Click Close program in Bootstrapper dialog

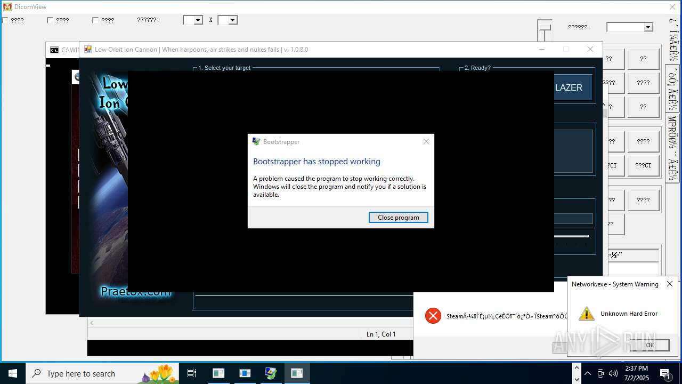(x=398, y=217)
